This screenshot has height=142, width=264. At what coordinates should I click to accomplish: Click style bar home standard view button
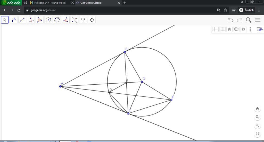(x=229, y=29)
